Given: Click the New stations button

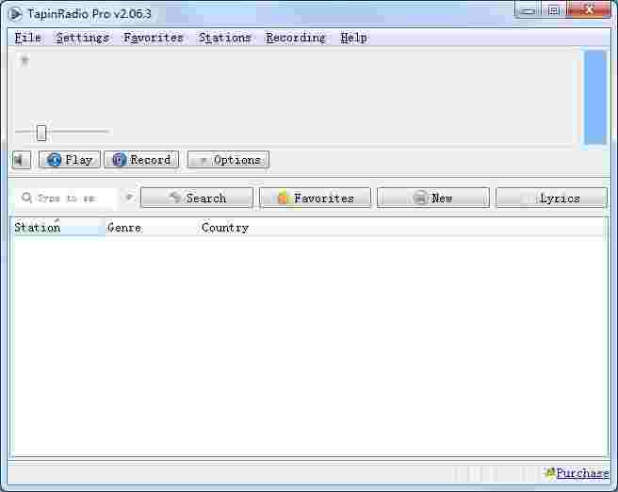Looking at the screenshot, I should click(433, 198).
